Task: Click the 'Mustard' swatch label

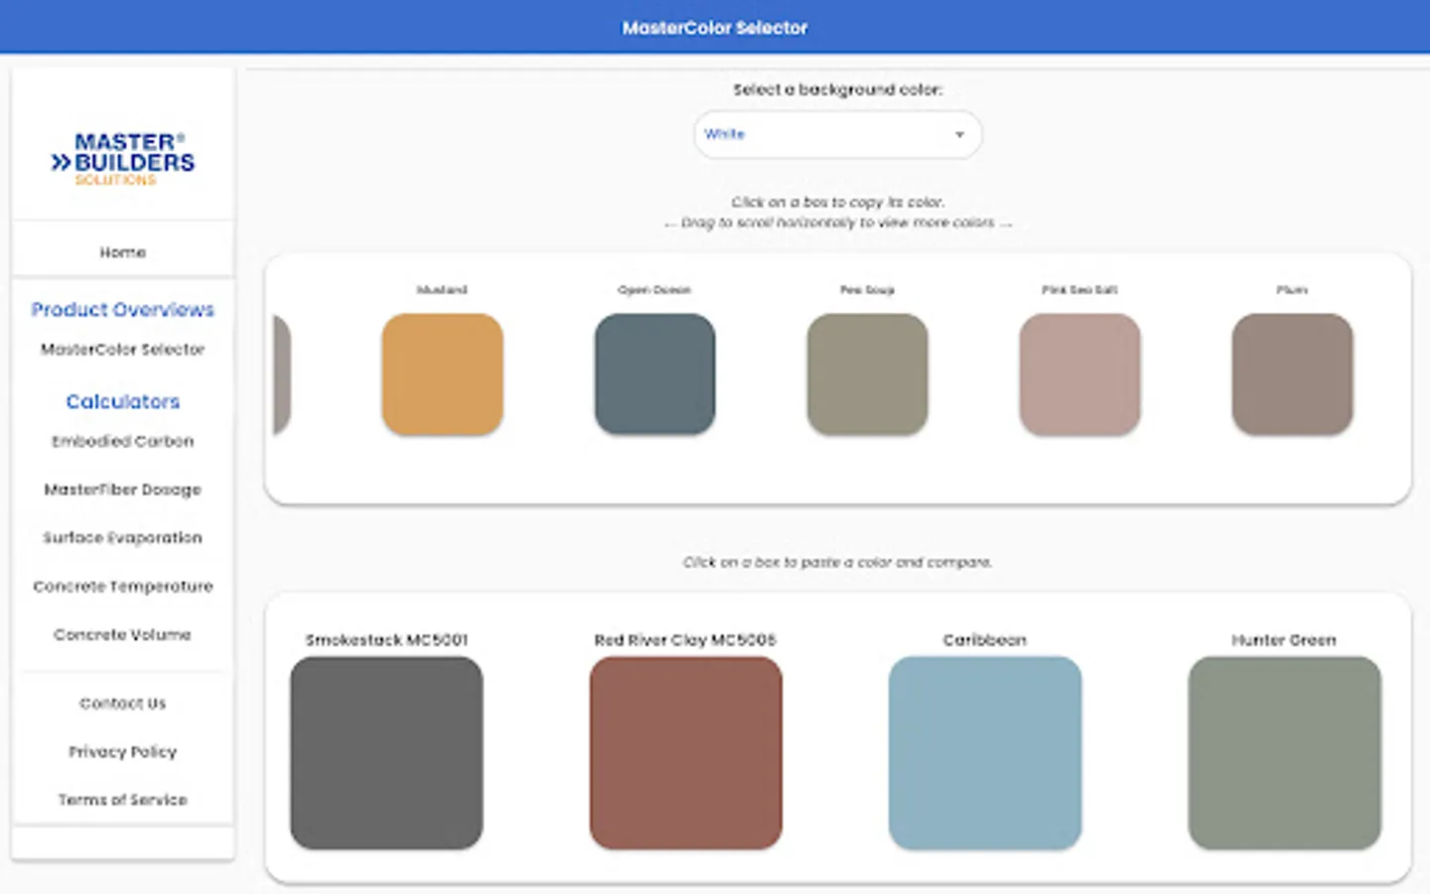Action: pyautogui.click(x=442, y=290)
